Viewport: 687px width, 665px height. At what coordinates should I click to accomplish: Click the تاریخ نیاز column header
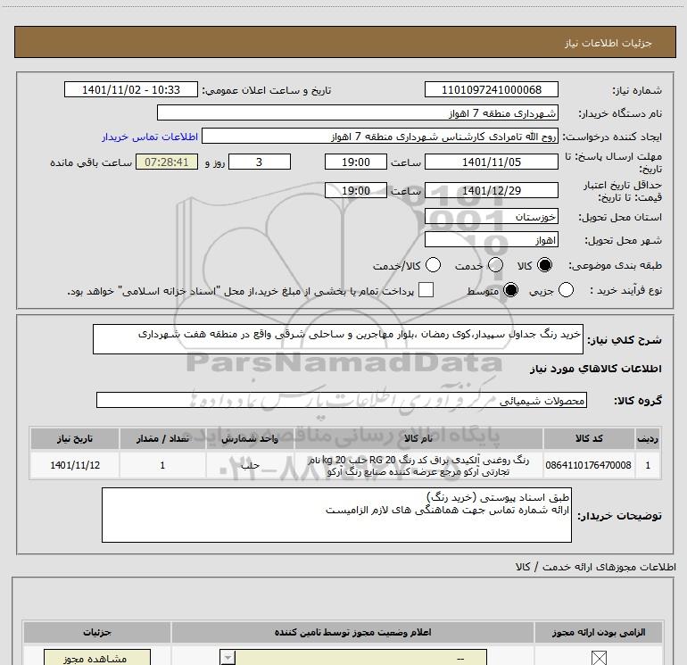pos(75,439)
